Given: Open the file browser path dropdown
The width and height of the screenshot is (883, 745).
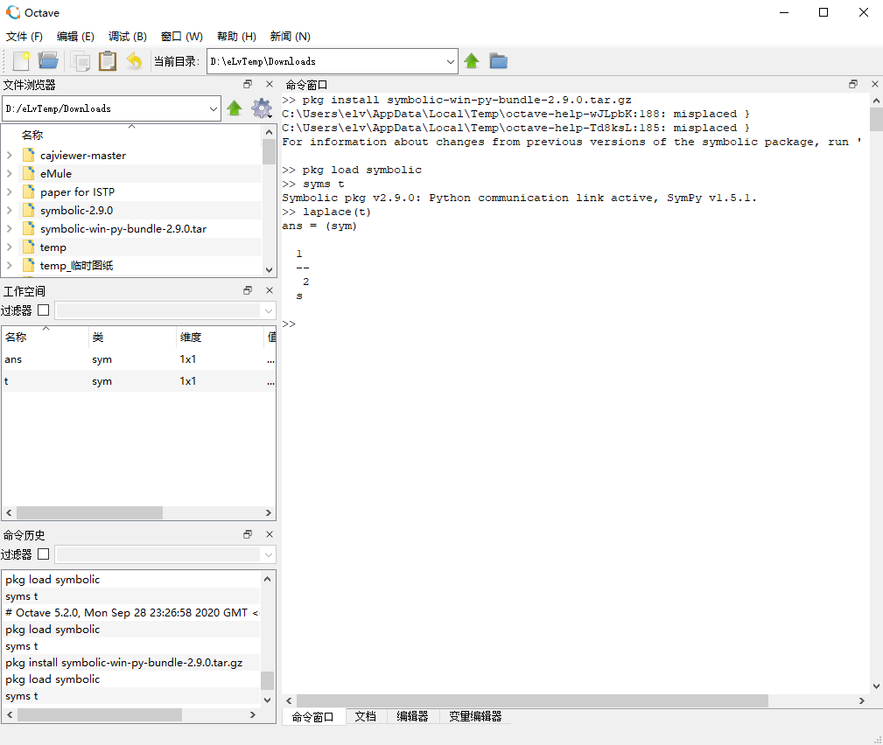Looking at the screenshot, I should click(214, 108).
